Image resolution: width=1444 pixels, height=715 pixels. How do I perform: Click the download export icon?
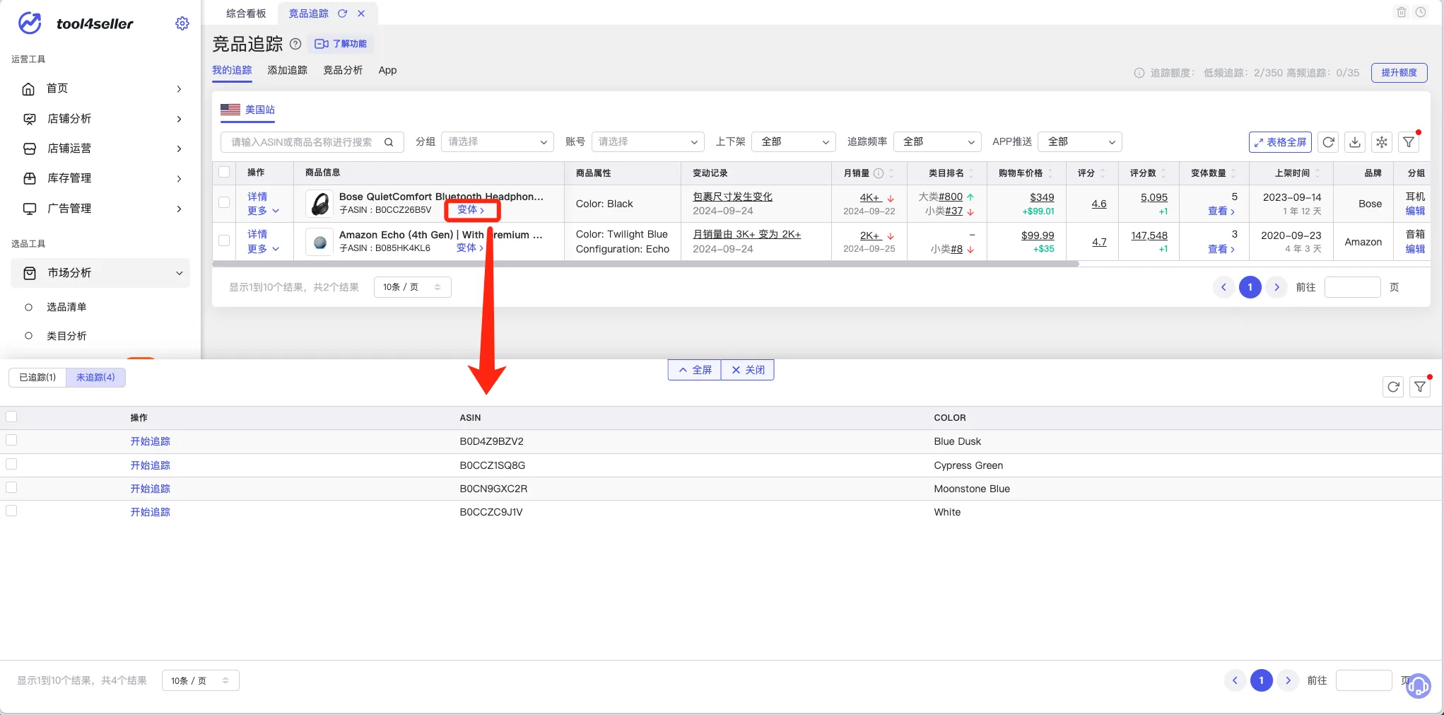pyautogui.click(x=1354, y=142)
